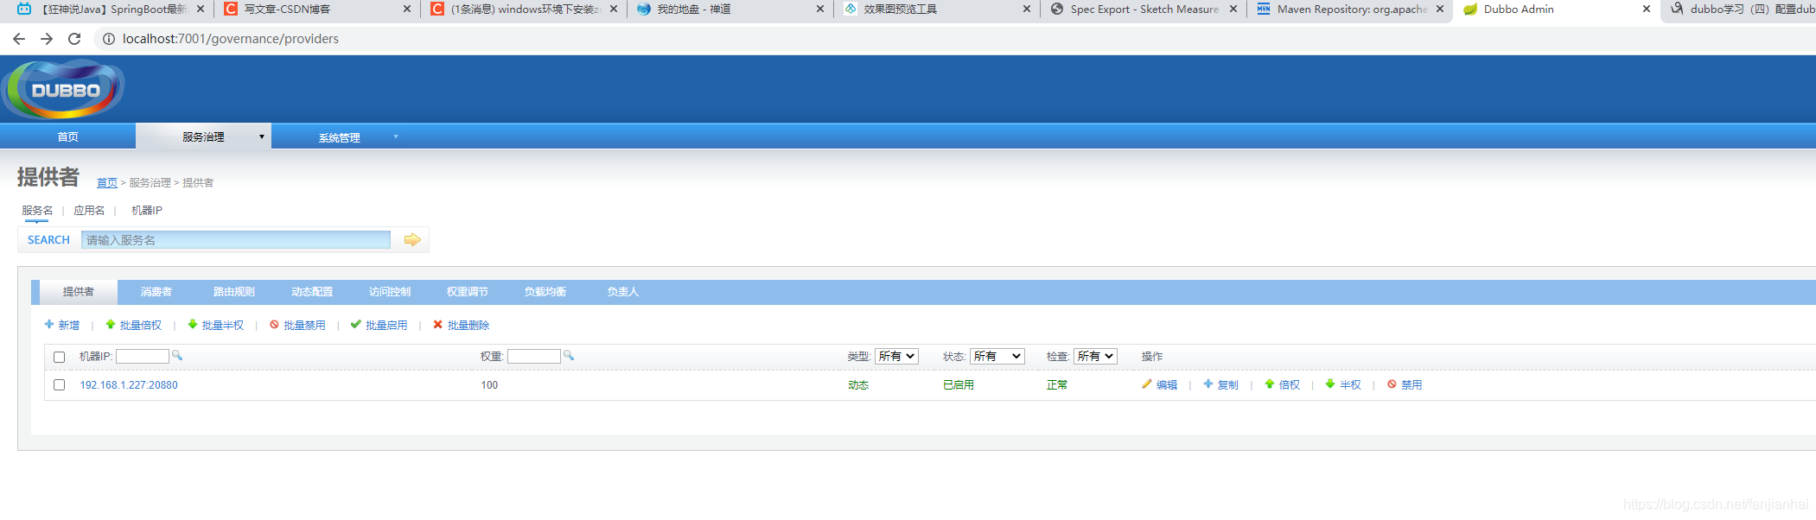Click 批量半权 batch halve weight
The width and height of the screenshot is (1816, 520).
pos(216,326)
